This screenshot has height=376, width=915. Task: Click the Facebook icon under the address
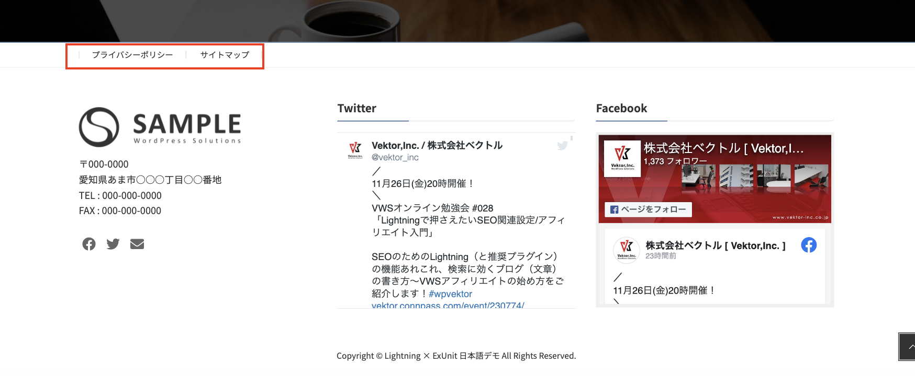click(89, 244)
